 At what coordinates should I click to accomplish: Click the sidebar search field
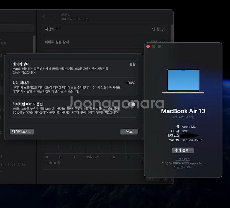pos(17,28)
